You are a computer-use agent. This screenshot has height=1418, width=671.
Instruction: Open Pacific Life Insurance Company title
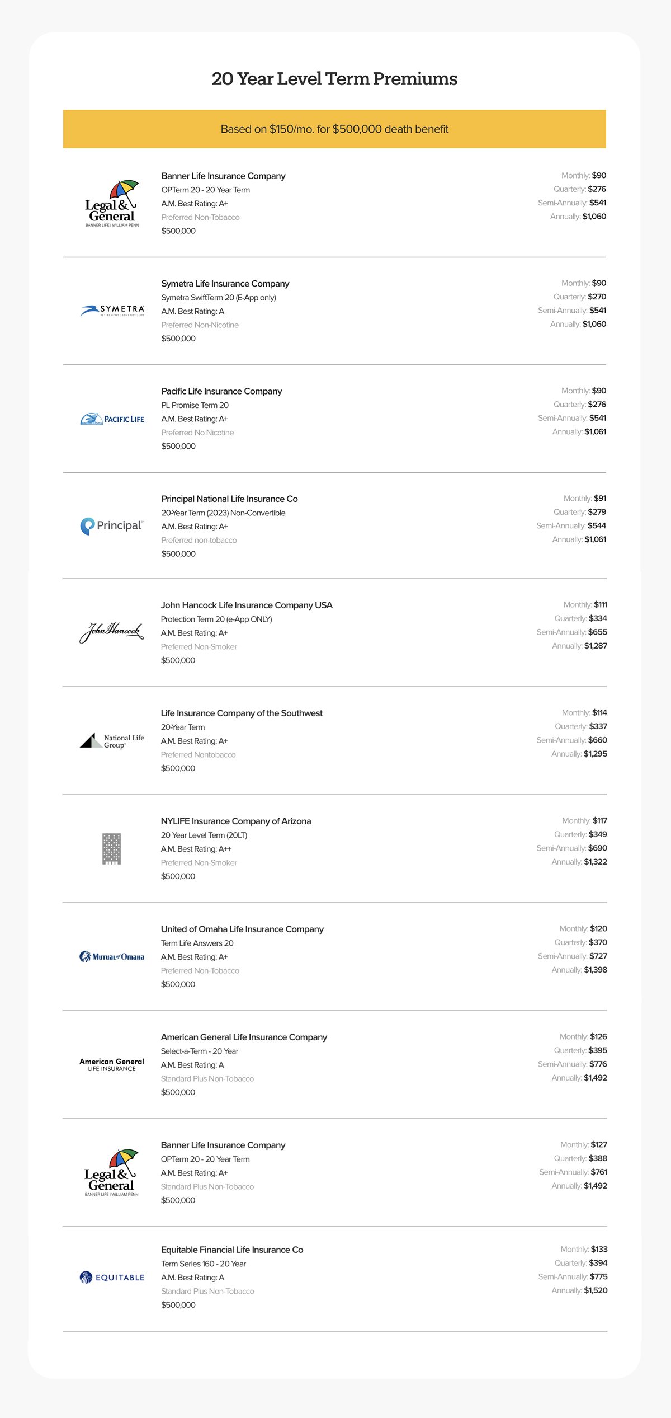tap(221, 391)
